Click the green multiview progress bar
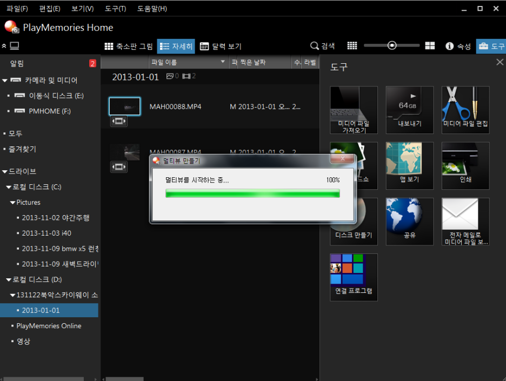 click(x=252, y=193)
